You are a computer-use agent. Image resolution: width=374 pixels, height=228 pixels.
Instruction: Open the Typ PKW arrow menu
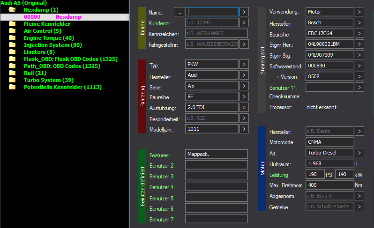244,64
